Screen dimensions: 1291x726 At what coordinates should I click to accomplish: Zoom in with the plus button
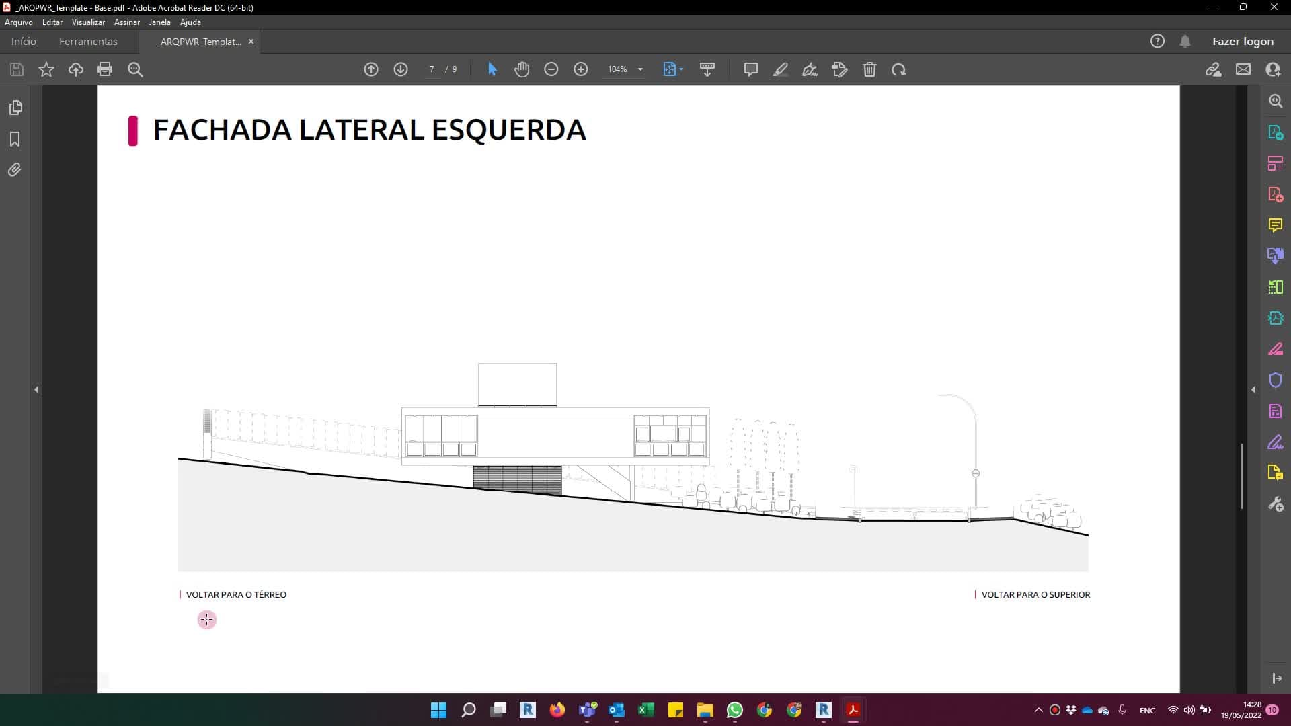[x=581, y=69]
